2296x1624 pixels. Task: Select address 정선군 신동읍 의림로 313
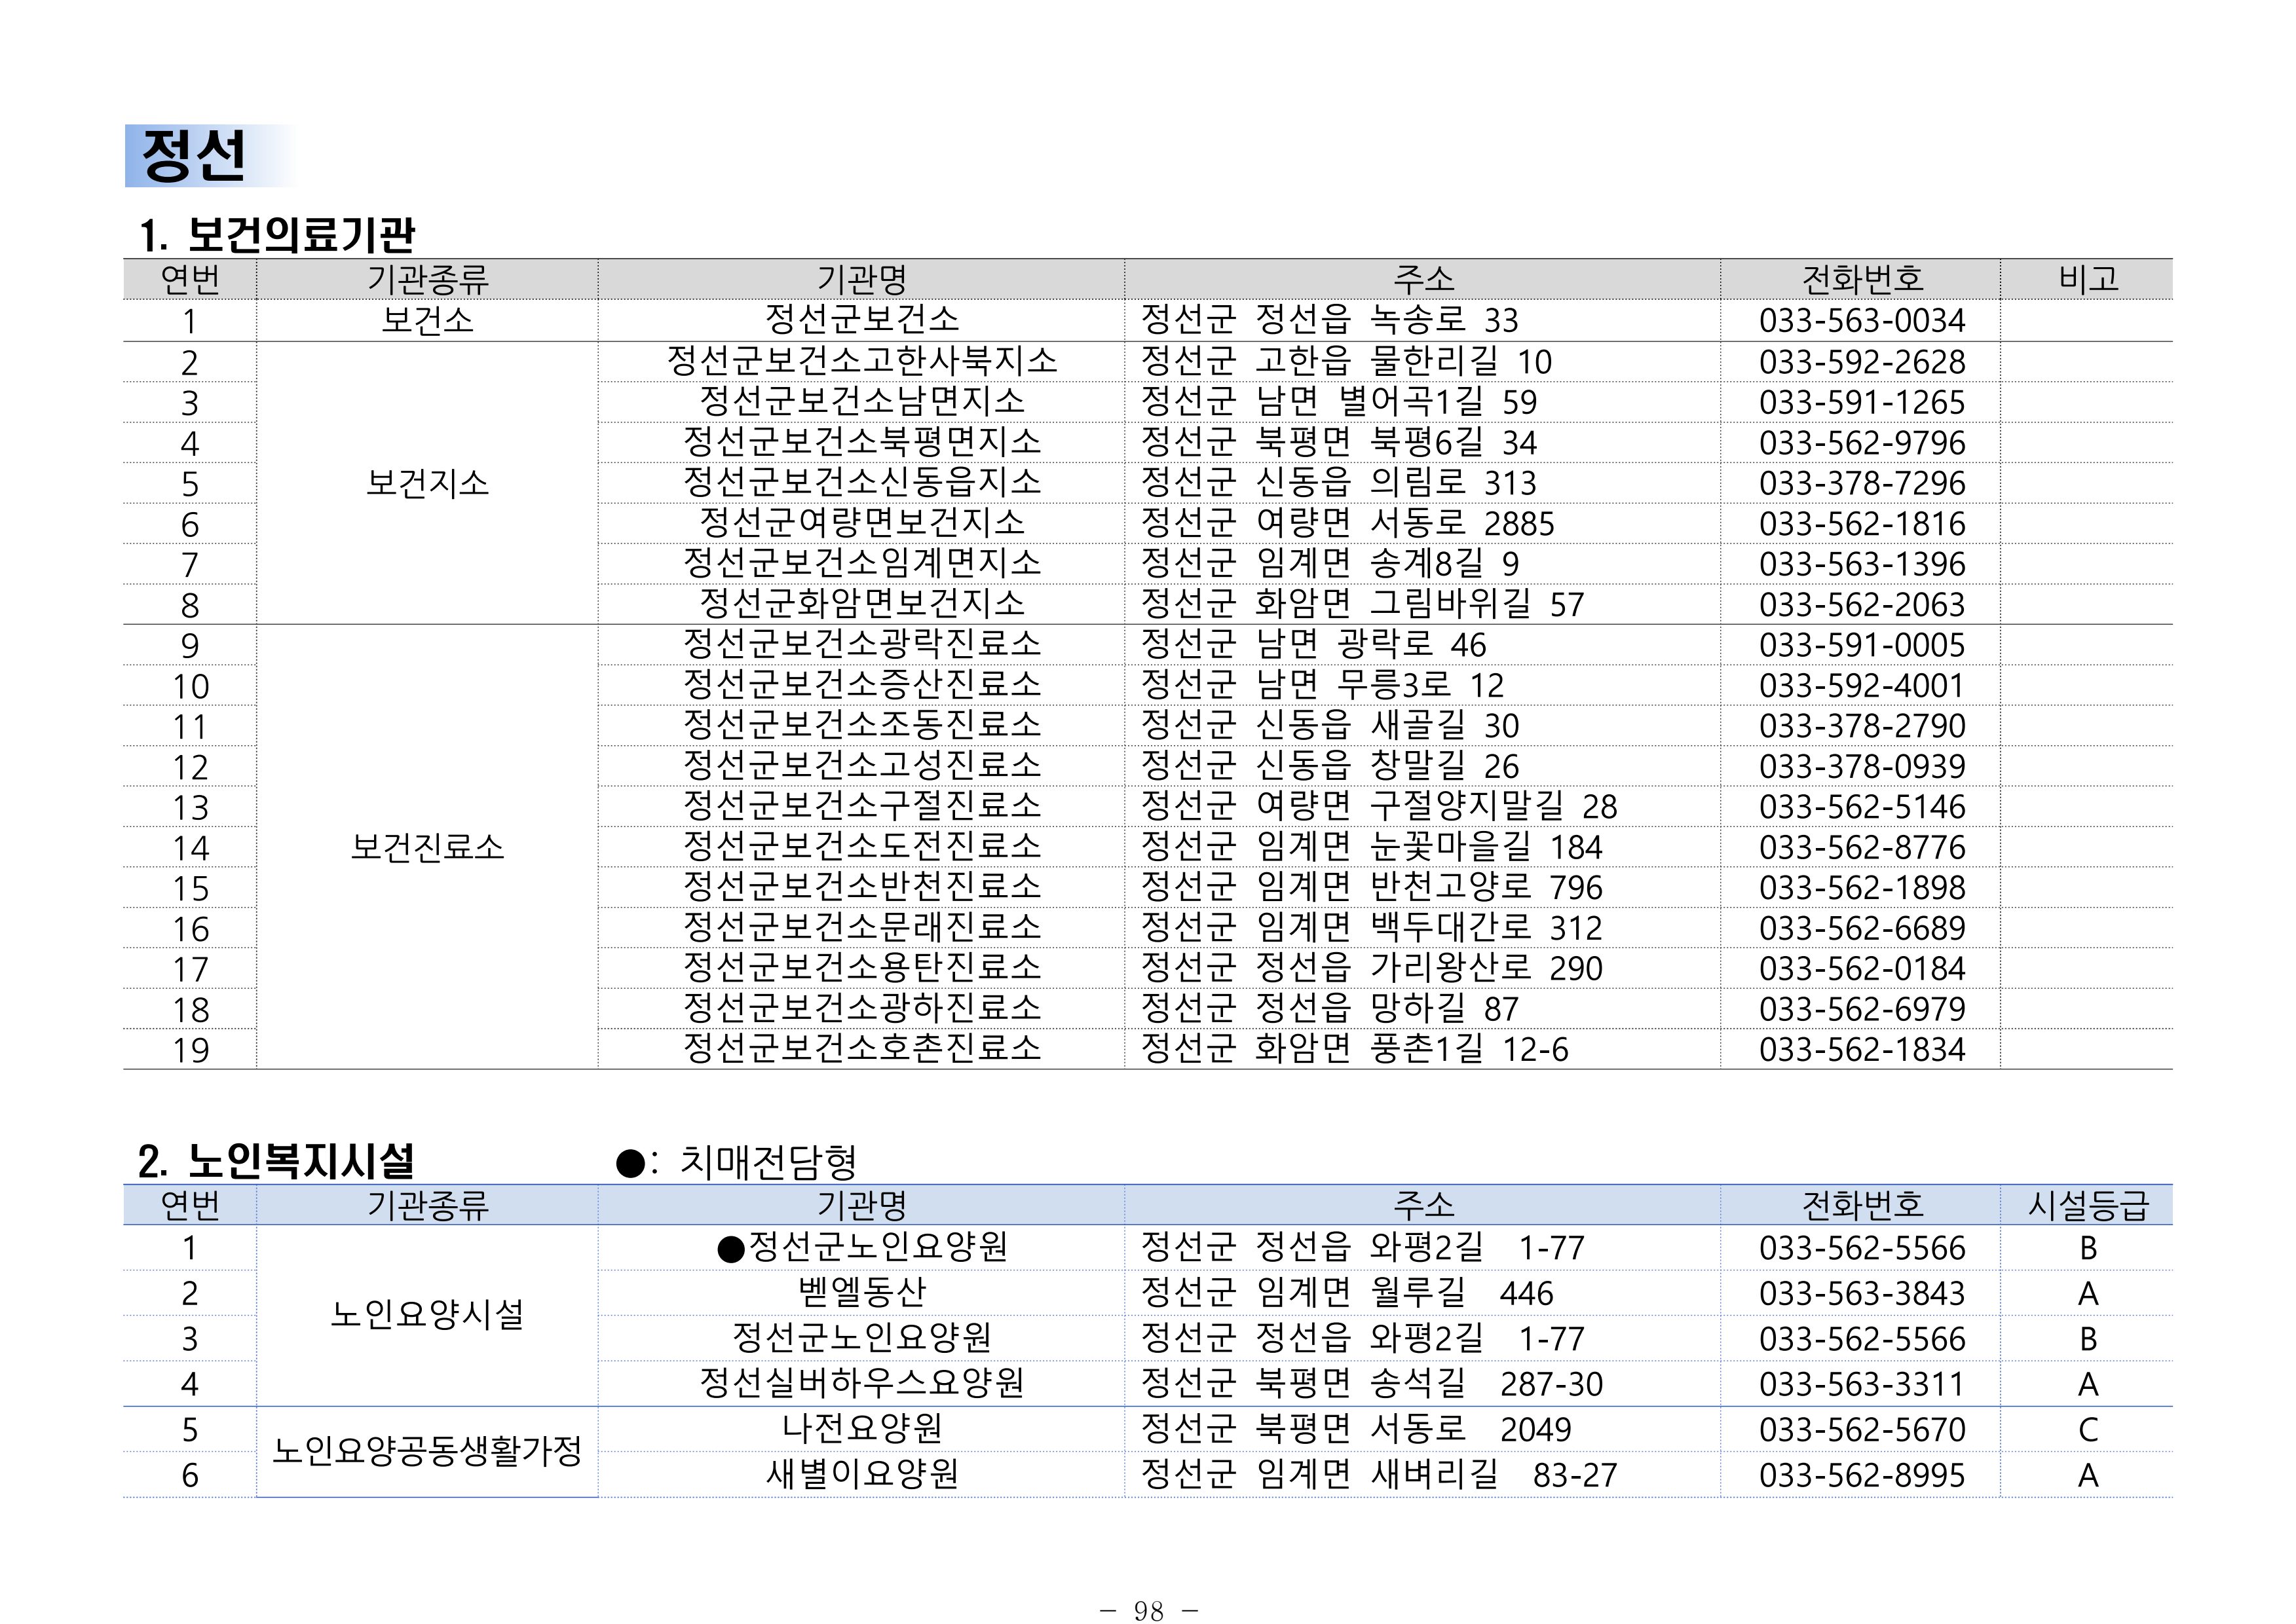pyautogui.click(x=1338, y=483)
